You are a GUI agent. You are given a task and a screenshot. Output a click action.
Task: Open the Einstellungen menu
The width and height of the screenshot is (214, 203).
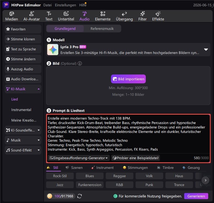(x=65, y=5)
